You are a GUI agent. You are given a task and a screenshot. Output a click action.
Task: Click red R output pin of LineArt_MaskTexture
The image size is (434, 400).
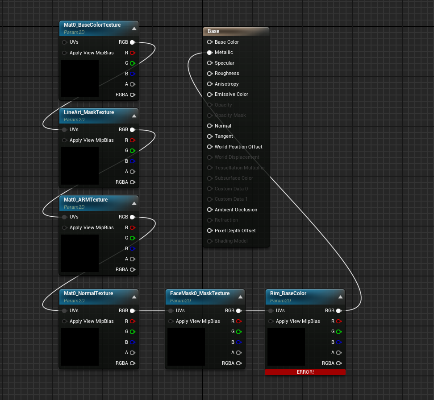(133, 140)
